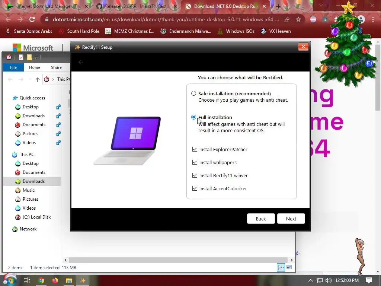
Task: Select Music under This PC
Action: point(28,190)
